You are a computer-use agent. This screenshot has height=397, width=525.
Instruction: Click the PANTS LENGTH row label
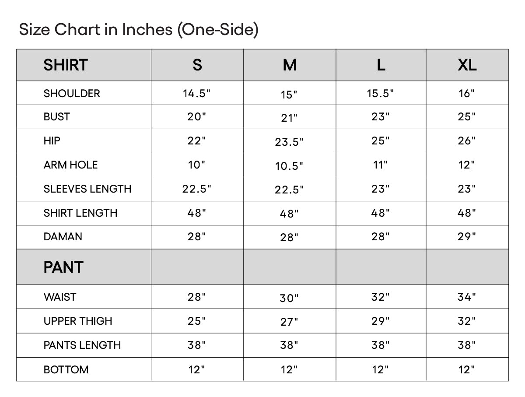coord(82,345)
